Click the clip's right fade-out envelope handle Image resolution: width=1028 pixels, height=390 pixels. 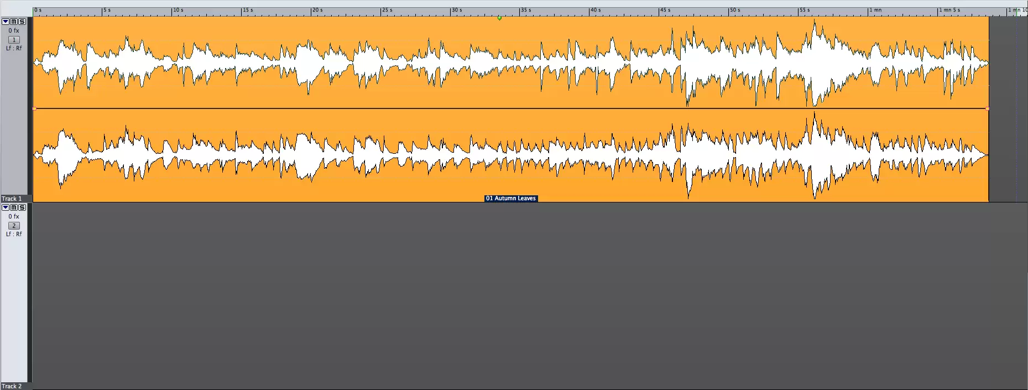coord(988,108)
